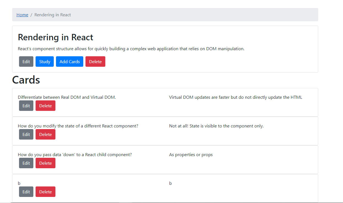Delete the card about passing data down
The height and width of the screenshot is (203, 343).
(45, 163)
